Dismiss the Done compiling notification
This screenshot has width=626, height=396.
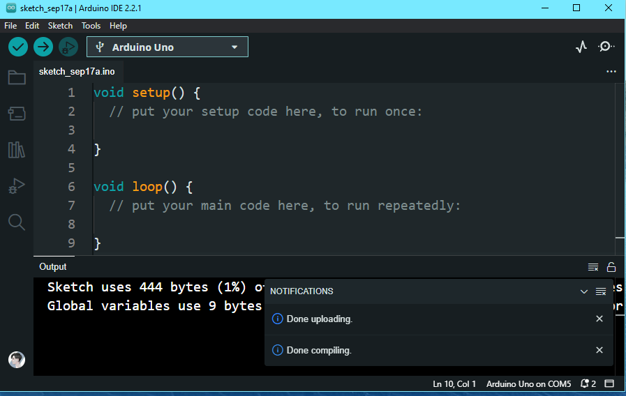[599, 350]
